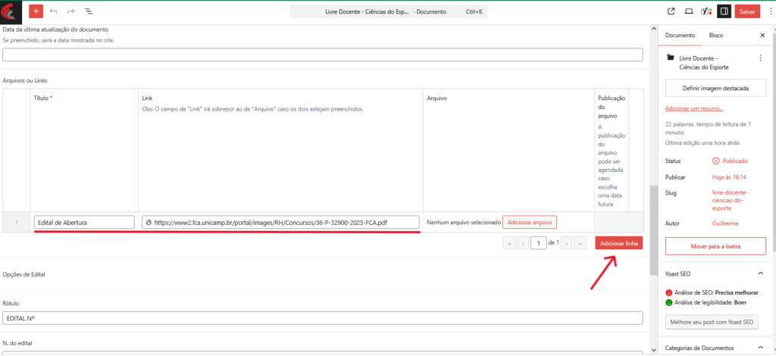Select the Documento tab
The width and height of the screenshot is (776, 356).
[680, 36]
